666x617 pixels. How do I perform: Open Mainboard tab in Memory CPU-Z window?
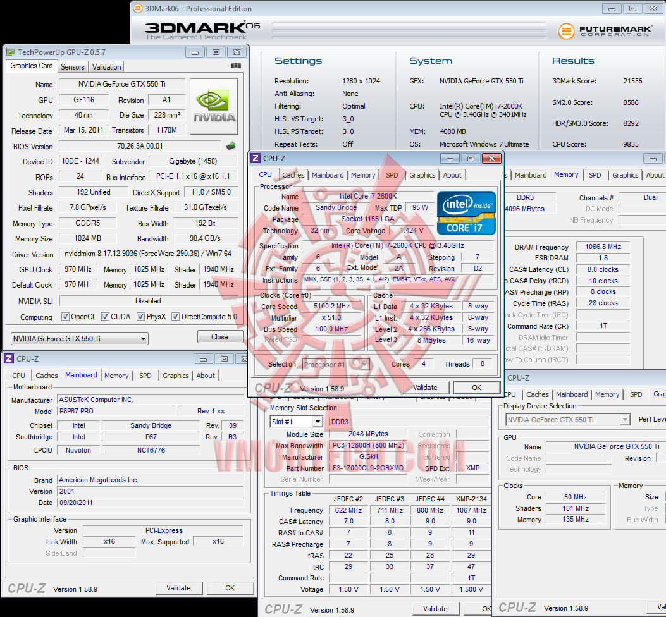click(x=531, y=175)
